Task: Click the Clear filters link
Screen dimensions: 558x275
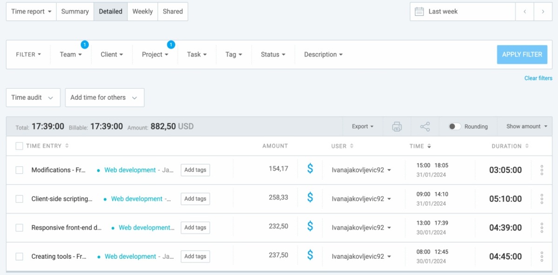Action: point(538,78)
